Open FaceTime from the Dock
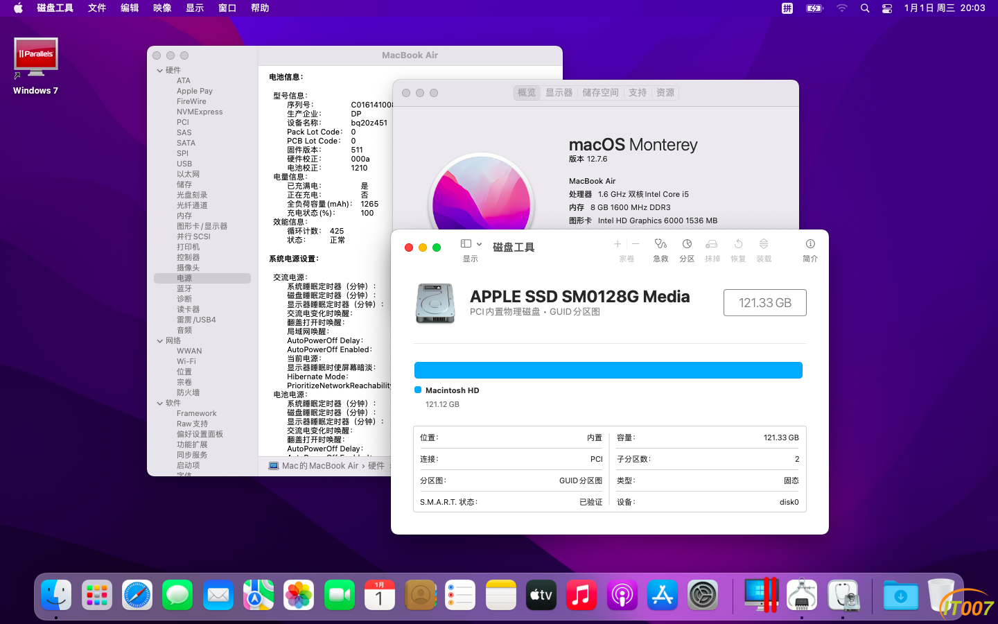Image resolution: width=998 pixels, height=624 pixels. click(x=340, y=595)
